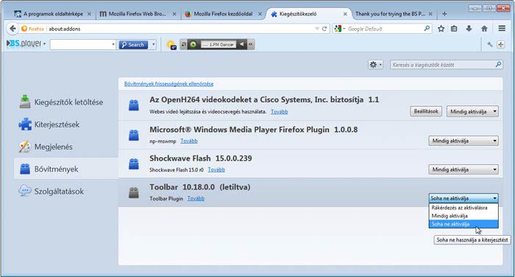Go to home page via house icon
Viewport: 515px width, 277px height.
(484, 29)
